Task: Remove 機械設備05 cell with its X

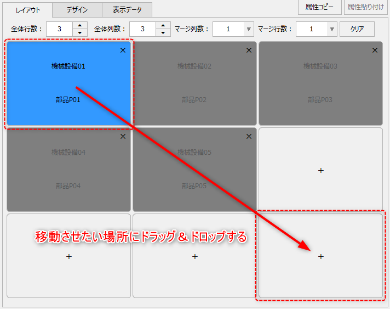Action: (249, 137)
